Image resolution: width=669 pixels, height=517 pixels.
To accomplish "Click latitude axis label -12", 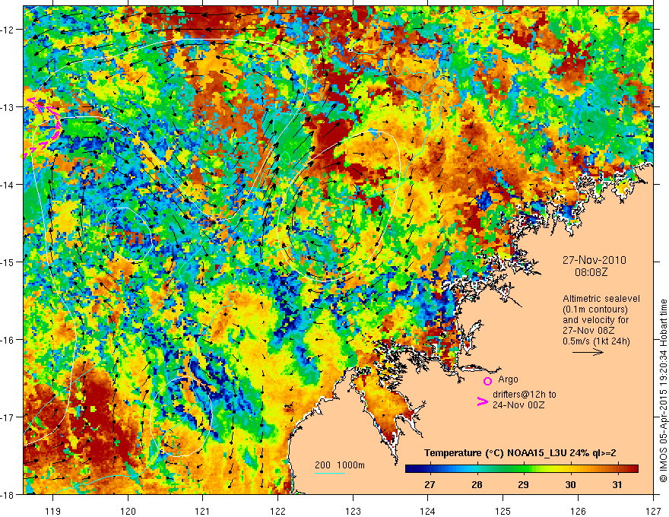I will coord(8,30).
